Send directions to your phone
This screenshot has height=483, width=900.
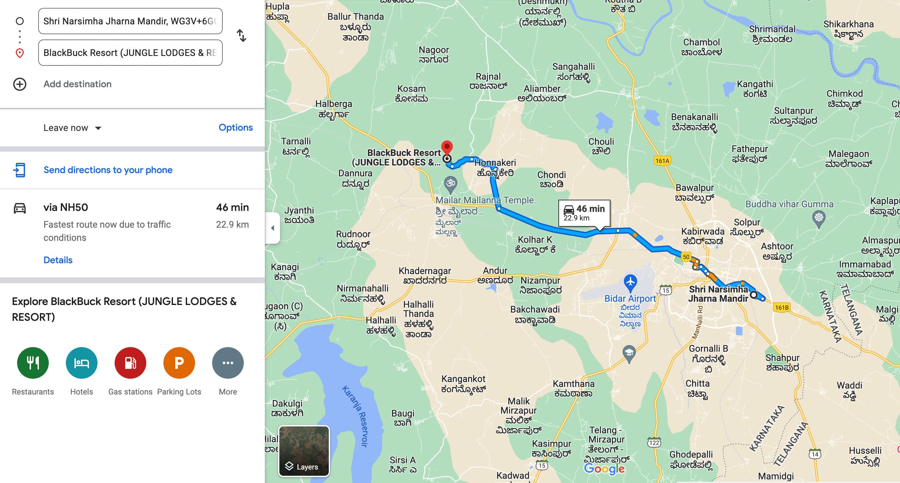108,170
